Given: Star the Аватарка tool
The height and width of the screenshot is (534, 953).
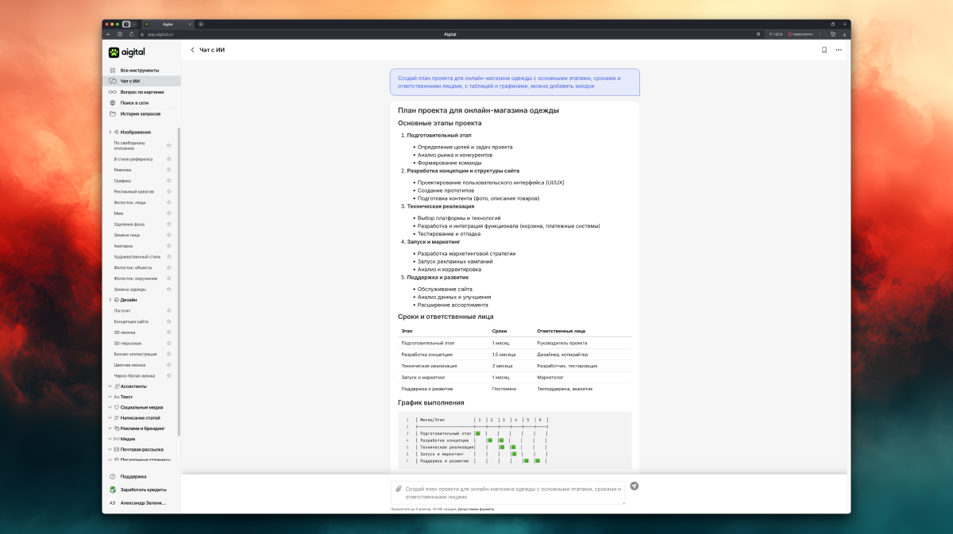Looking at the screenshot, I should (168, 246).
